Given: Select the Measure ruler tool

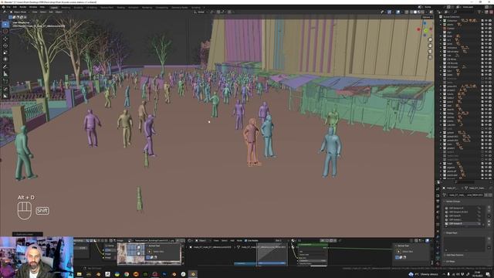Looking at the screenshot, I should click(5, 74).
